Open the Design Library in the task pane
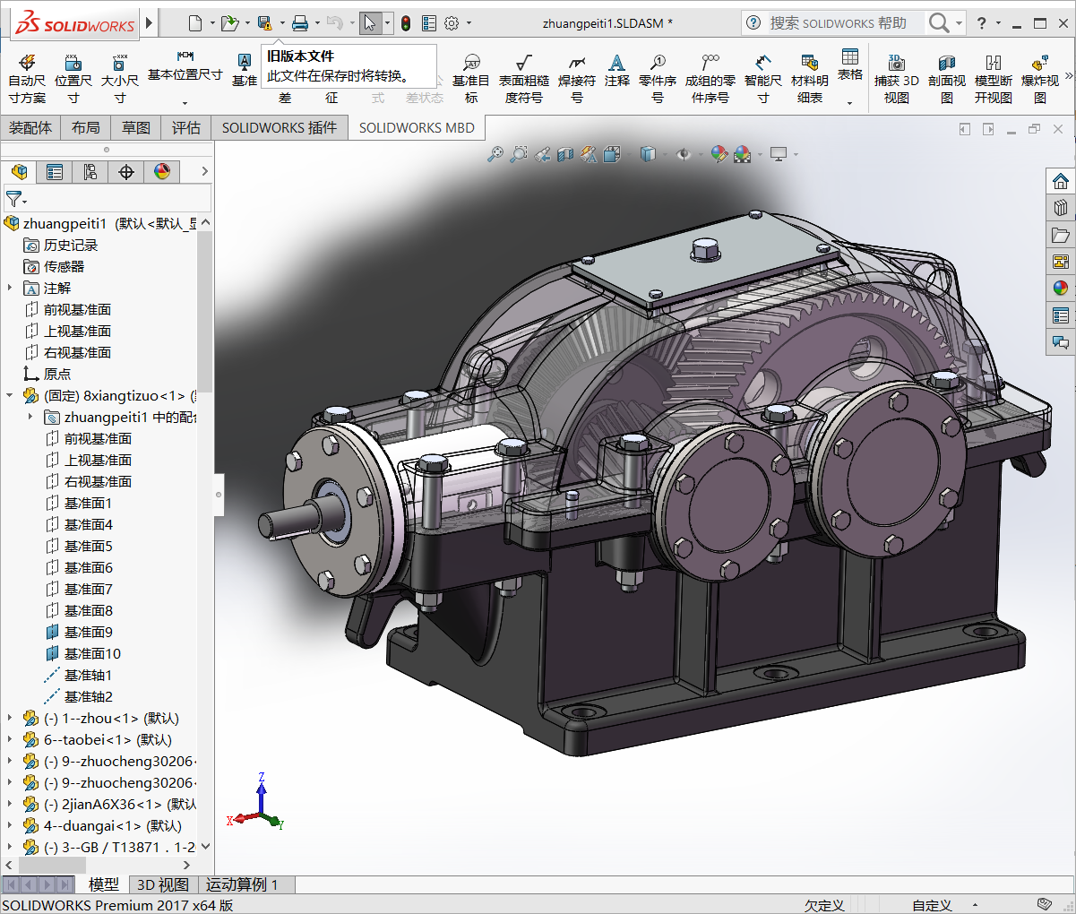 click(1061, 208)
